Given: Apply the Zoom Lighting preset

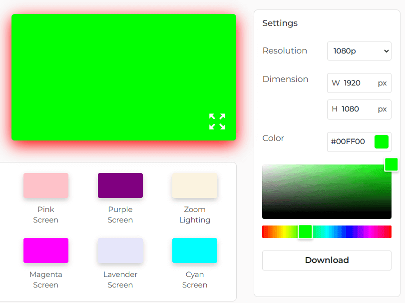Looking at the screenshot, I should click(195, 185).
